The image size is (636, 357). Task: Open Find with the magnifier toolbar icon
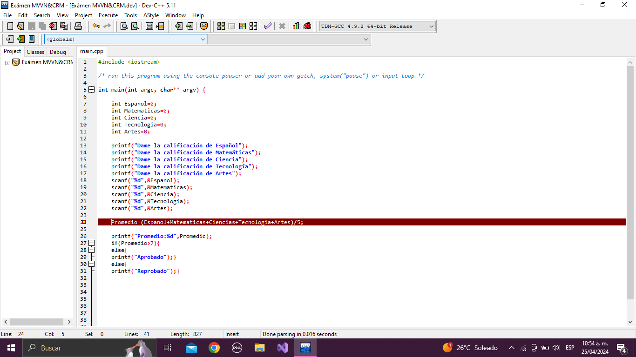pos(124,26)
